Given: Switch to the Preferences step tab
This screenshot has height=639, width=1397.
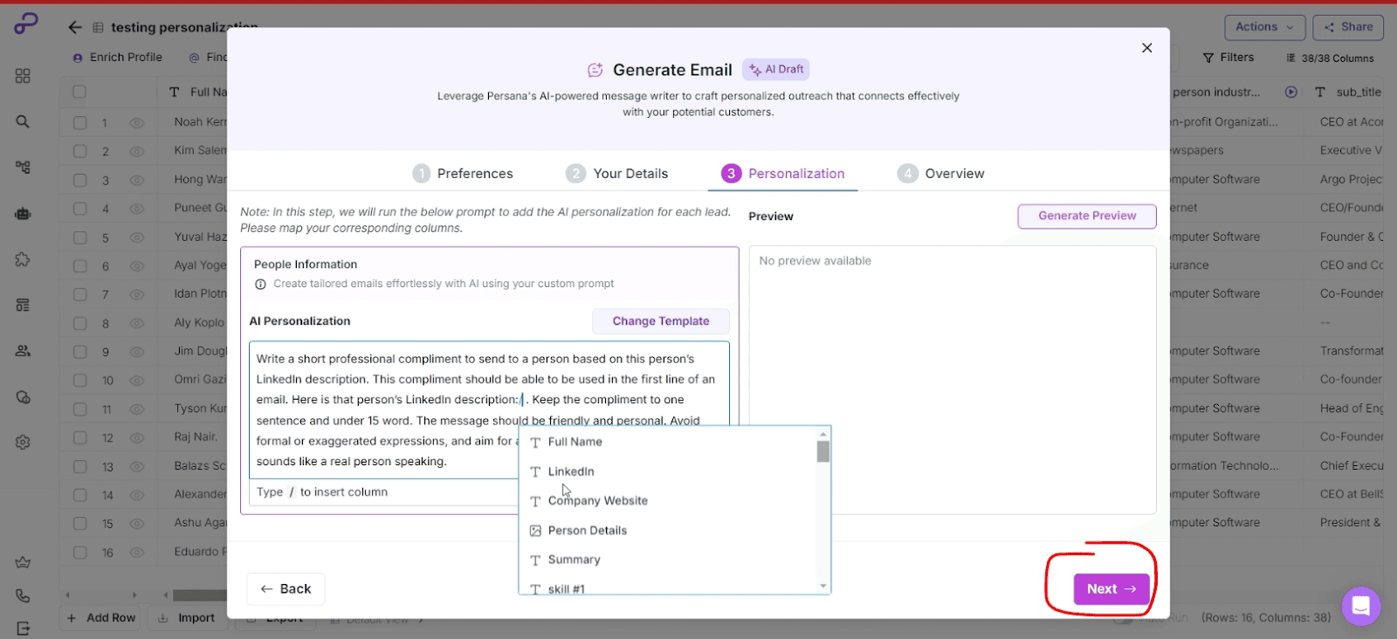Looking at the screenshot, I should [463, 174].
